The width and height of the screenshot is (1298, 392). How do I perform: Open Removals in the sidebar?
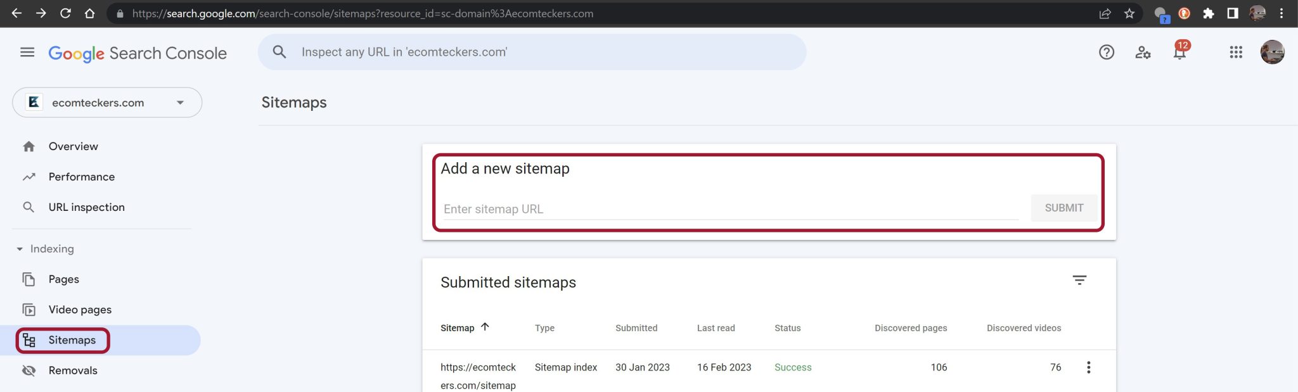[73, 370]
